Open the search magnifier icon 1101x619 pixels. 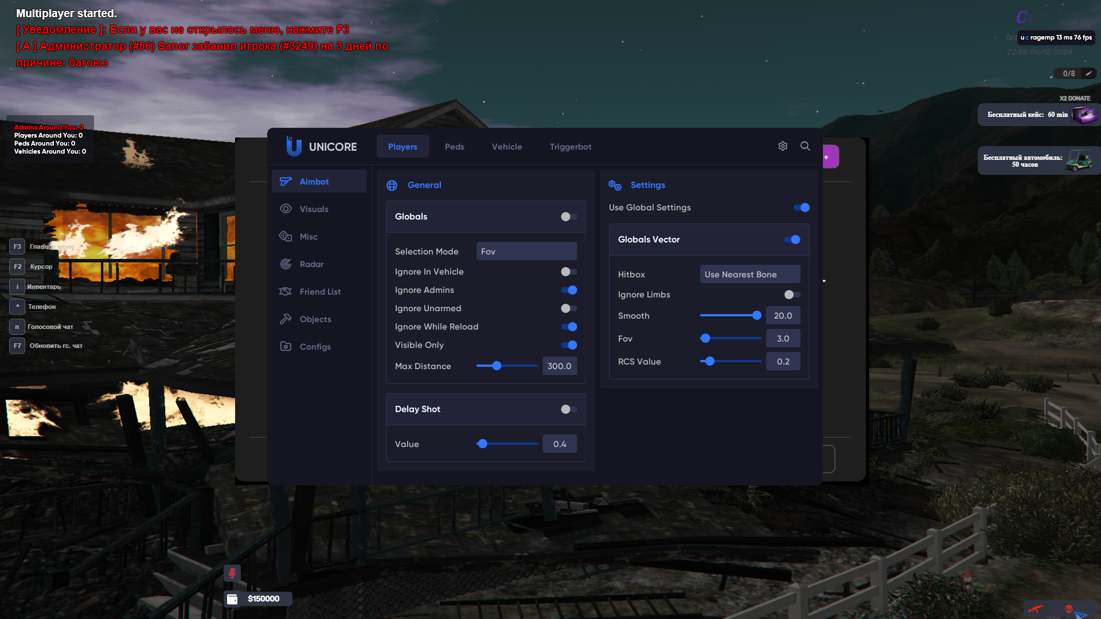[805, 146]
